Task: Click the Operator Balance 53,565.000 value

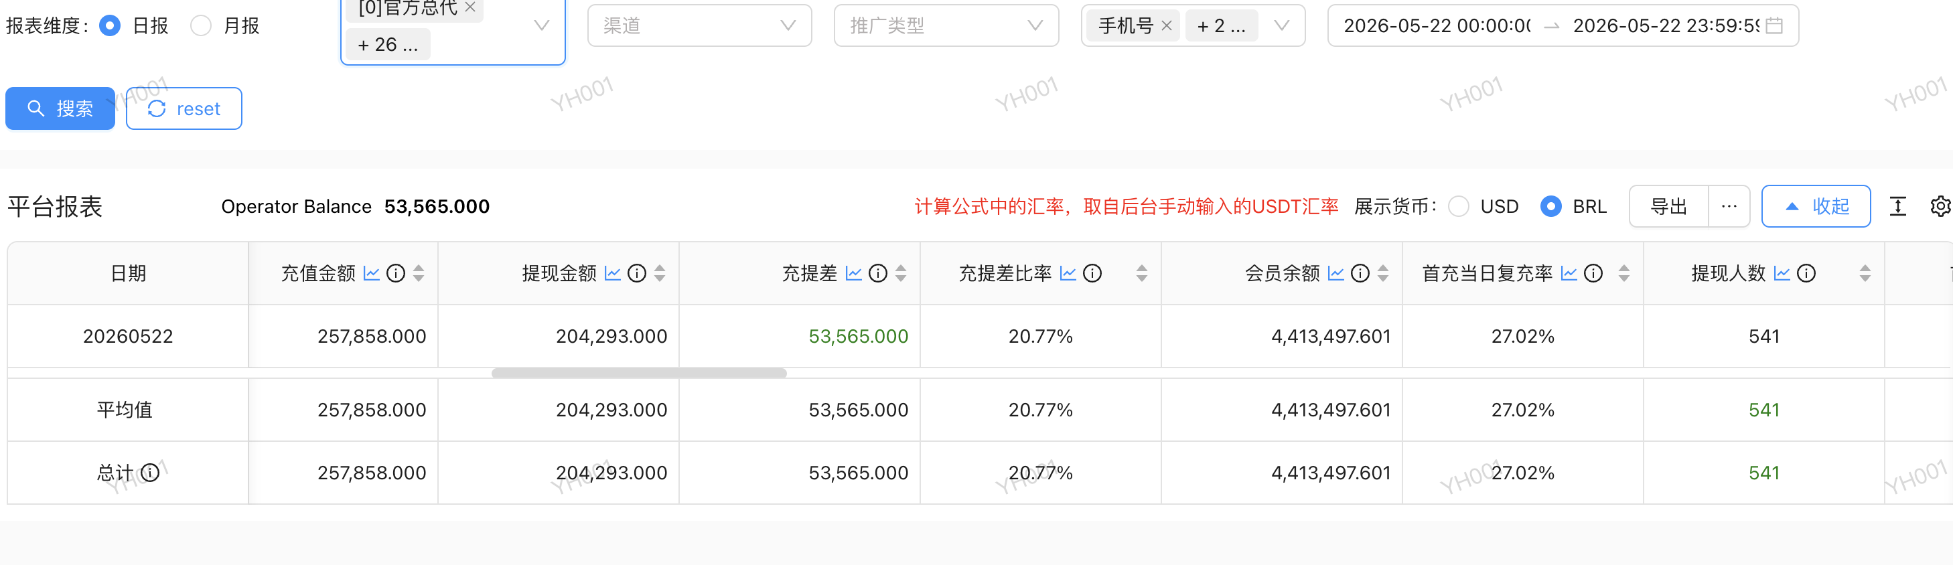Action: tap(437, 207)
